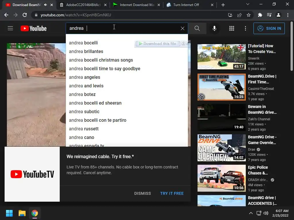Open "Epic Police Chases" video thumbnail

click(x=221, y=178)
